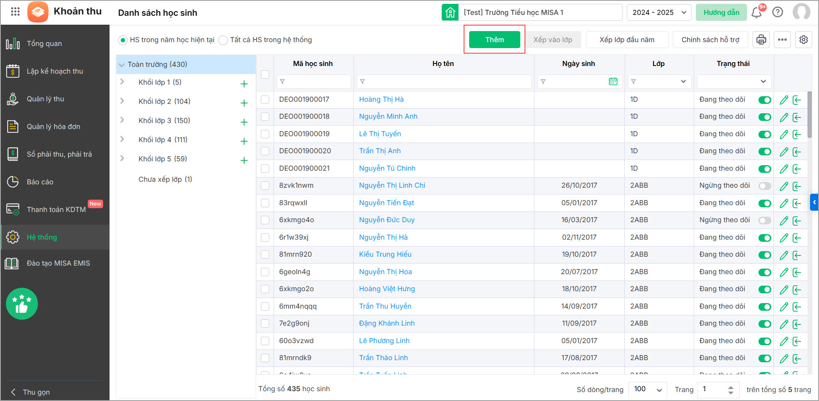819x401 pixels.
Task: Click the school name field Trường Tiểu học MISA 1
Action: (x=540, y=12)
